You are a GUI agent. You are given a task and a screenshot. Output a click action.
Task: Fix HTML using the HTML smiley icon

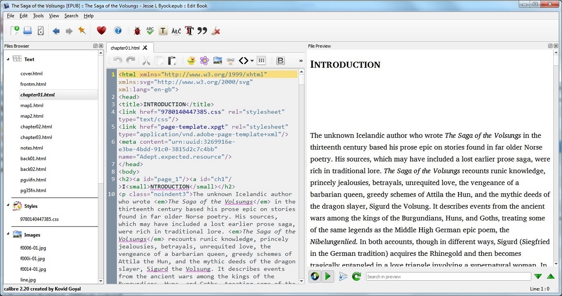(x=191, y=60)
